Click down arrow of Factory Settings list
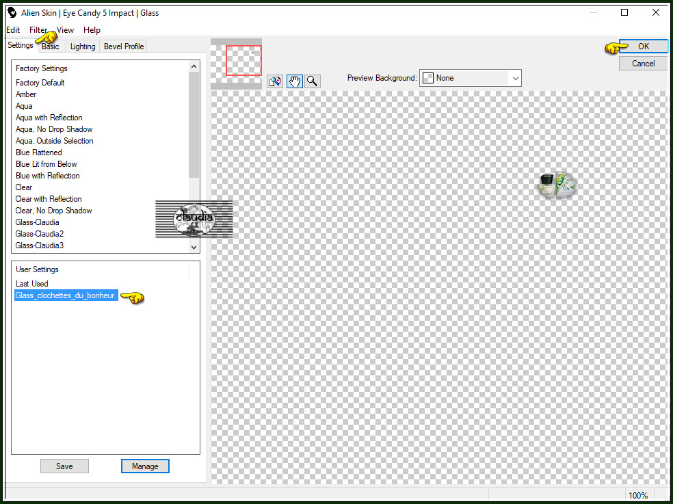 194,248
